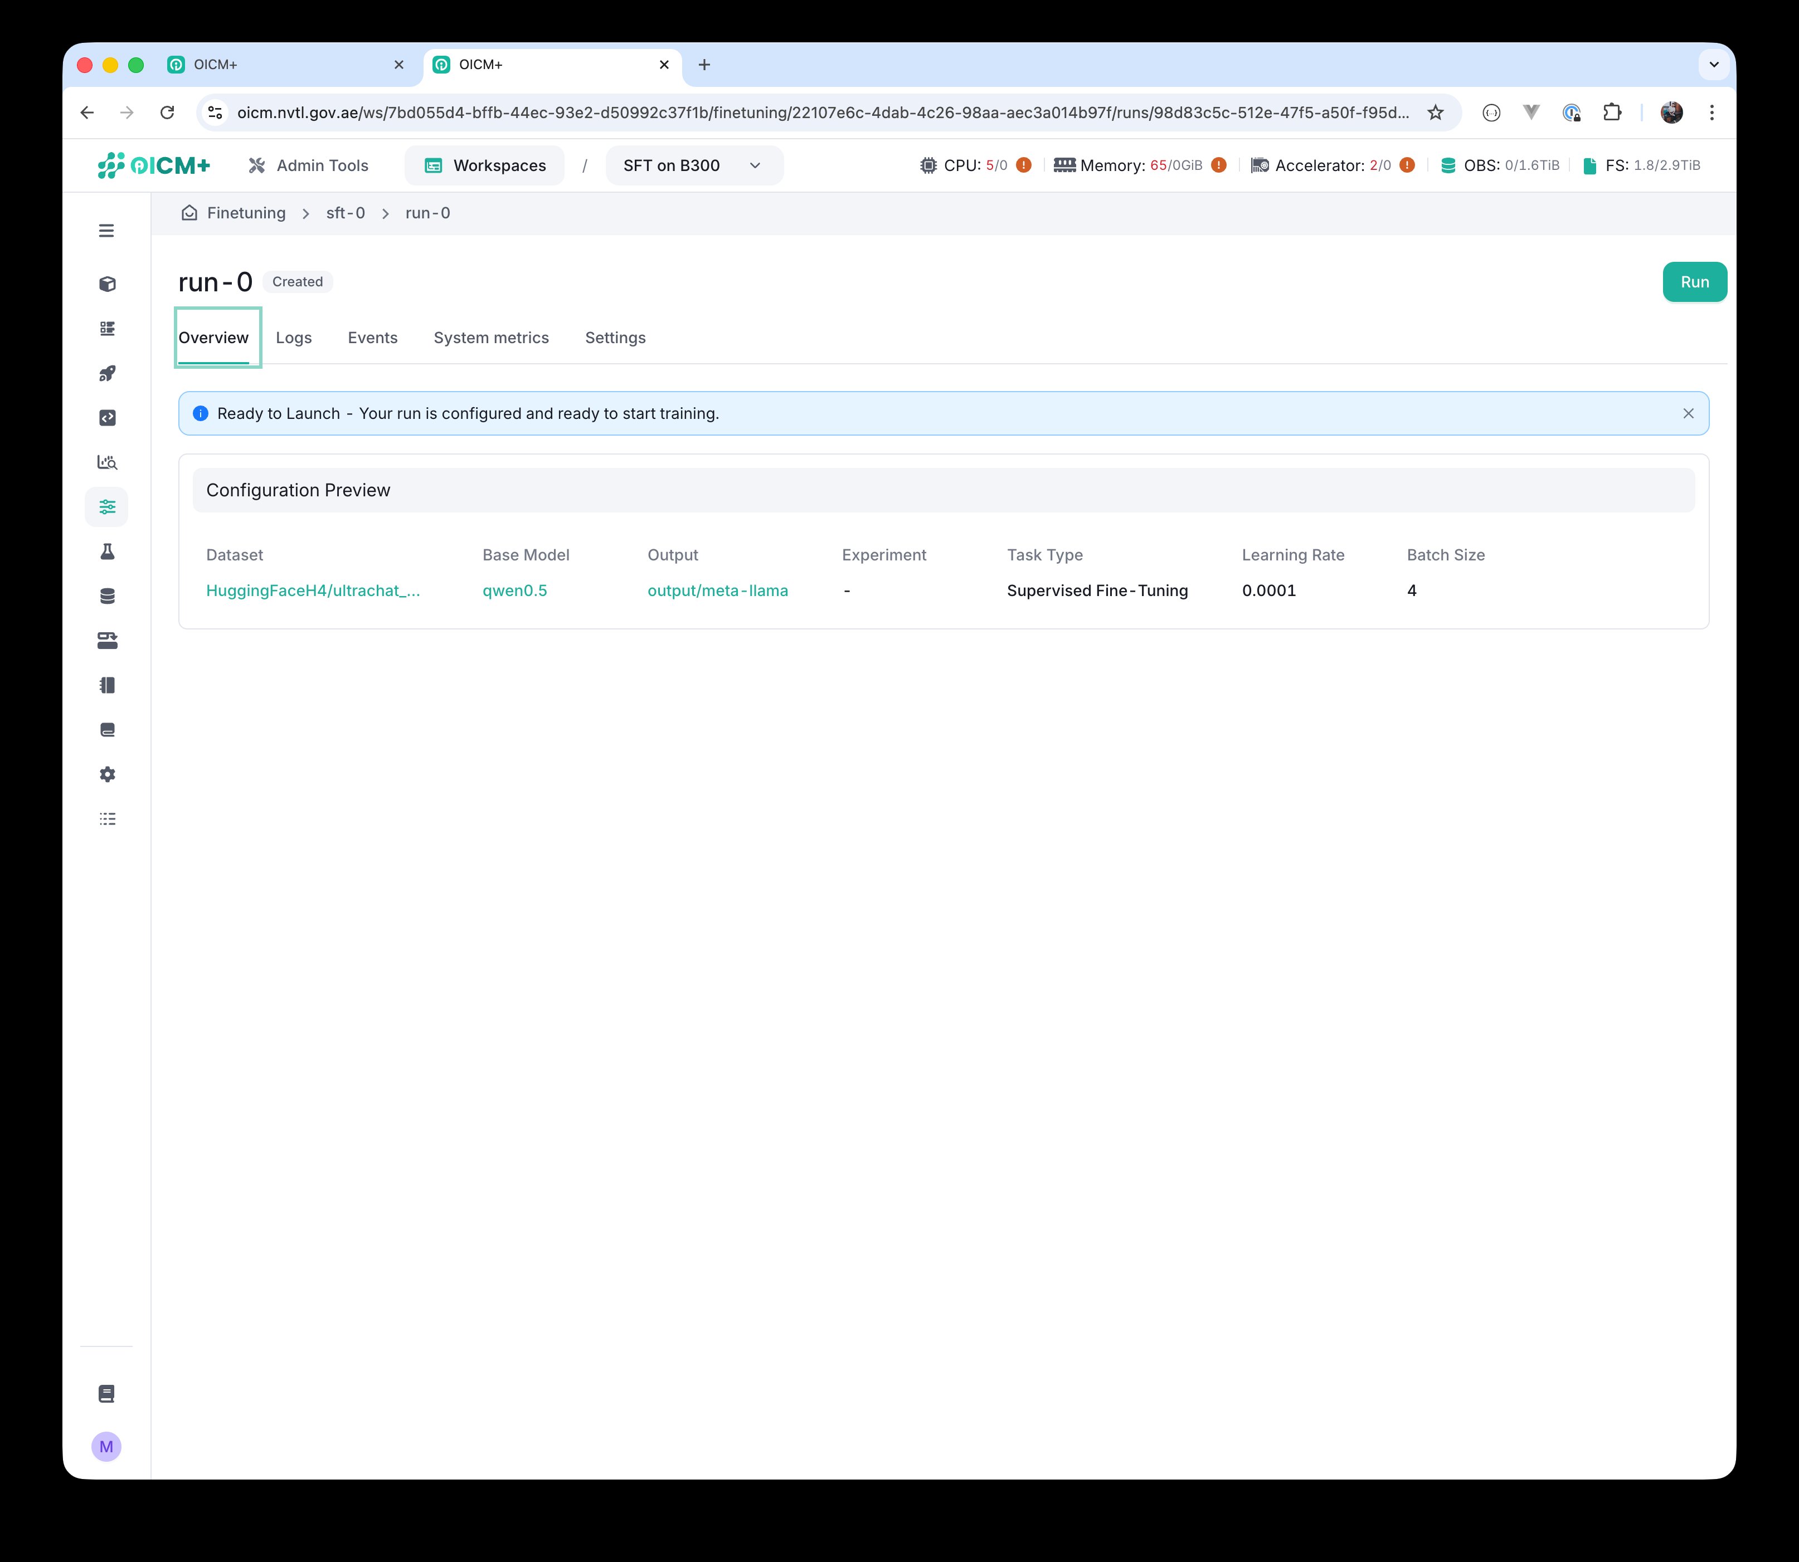Open the qwen0.5 base model link

click(514, 591)
